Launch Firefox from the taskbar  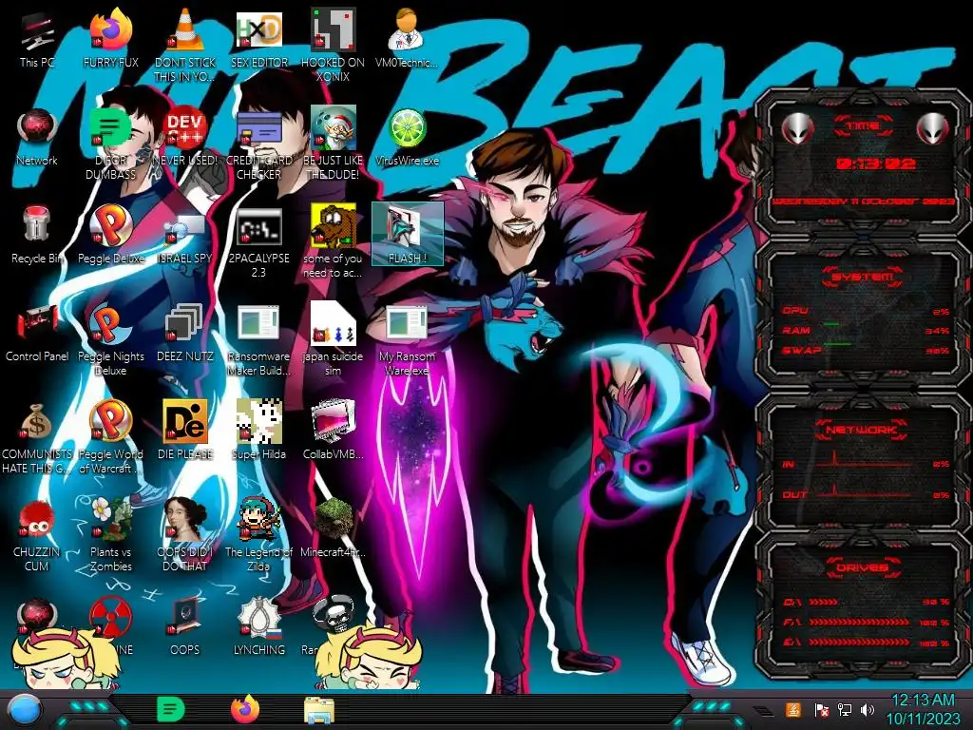click(245, 709)
